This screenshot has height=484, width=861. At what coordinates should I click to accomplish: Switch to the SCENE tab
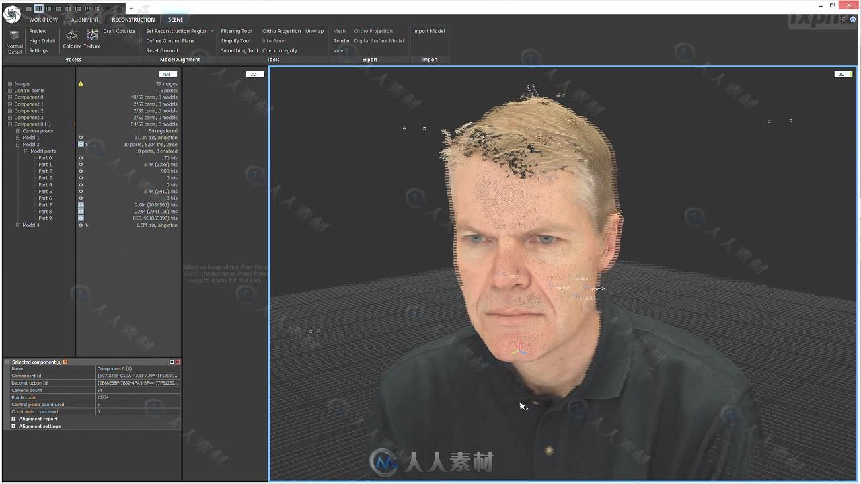[176, 19]
